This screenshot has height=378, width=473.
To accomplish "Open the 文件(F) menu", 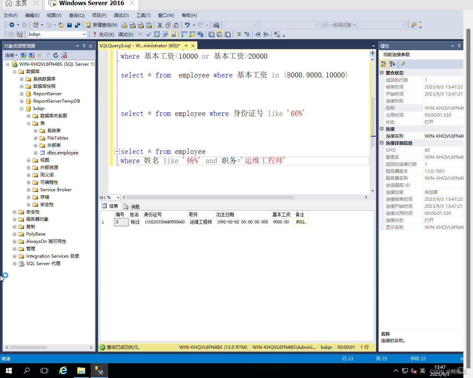I will click(x=11, y=15).
